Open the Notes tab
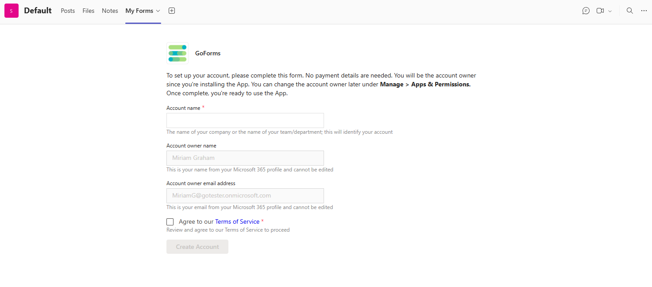 point(110,11)
